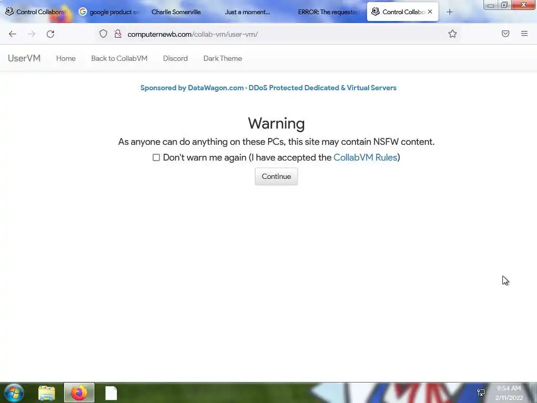Close the active Control Collab tab
The image size is (537, 403).
pos(430,12)
